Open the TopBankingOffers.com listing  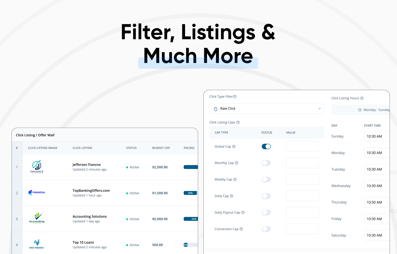click(91, 190)
